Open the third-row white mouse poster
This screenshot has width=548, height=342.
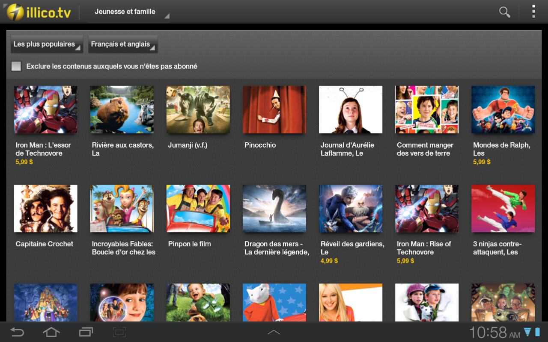[x=274, y=302]
